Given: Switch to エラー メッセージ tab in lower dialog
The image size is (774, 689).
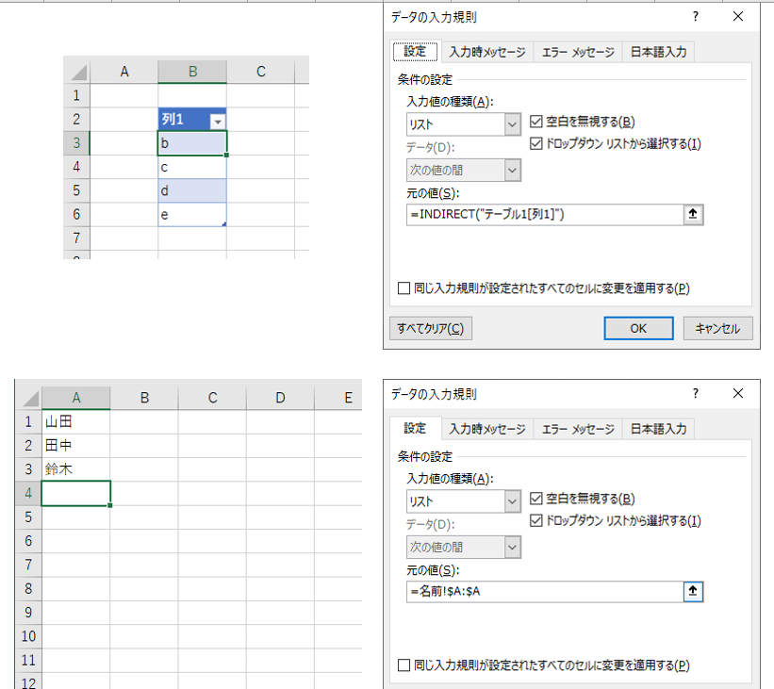Looking at the screenshot, I should coord(578,429).
